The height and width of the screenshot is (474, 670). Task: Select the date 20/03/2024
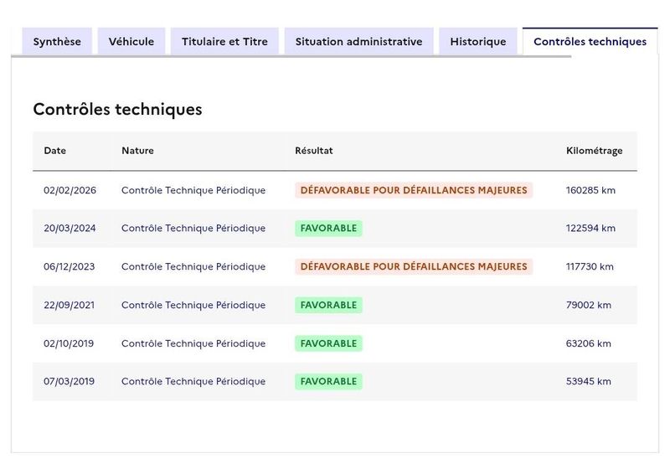click(70, 229)
